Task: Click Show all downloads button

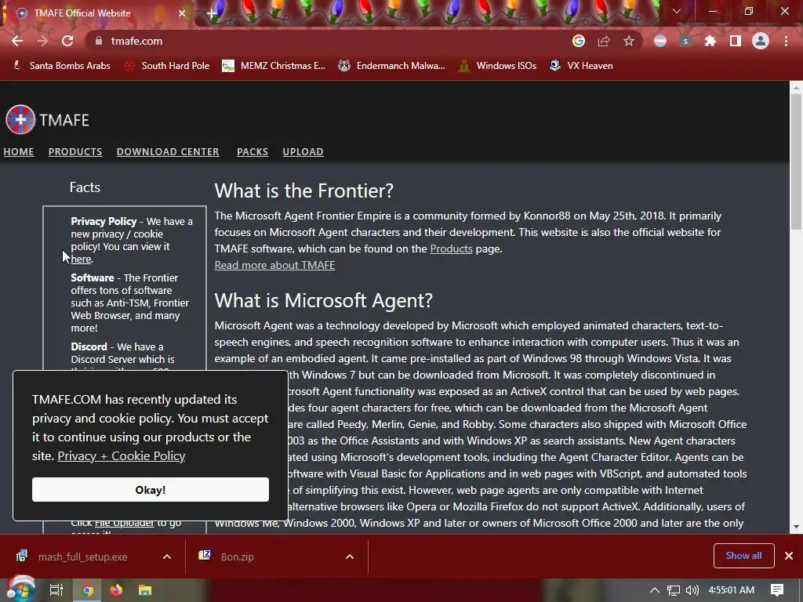Action: point(743,556)
